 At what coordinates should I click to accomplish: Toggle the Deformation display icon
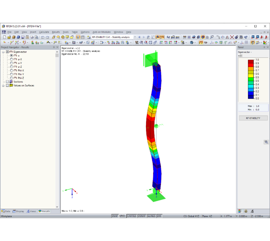pos(201,43)
